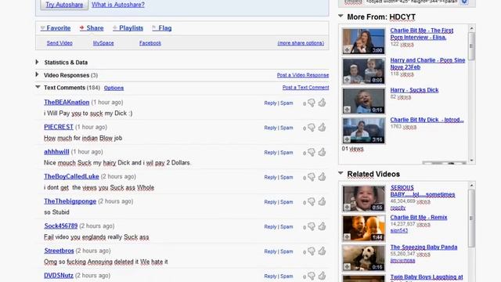The image size is (501, 282).
Task: Open the Playlists tab
Action: click(x=131, y=28)
